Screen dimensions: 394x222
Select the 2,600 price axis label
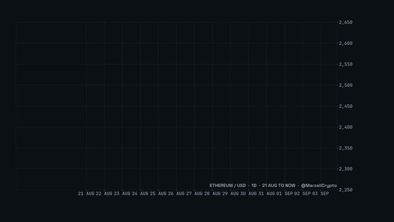346,43
